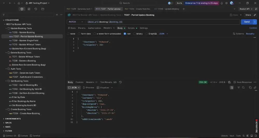Open the Scripts tab
This screenshot has width=259, height=138.
point(132,28)
